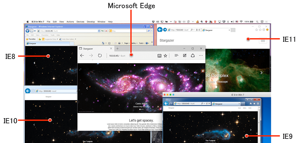Viewport: 299px width, 143px height.
Task: Expand Suggested Sites dropdown in IE8
Action: 57,39
